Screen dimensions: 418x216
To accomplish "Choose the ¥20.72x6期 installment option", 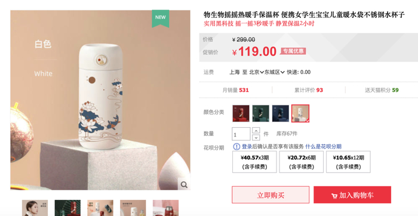I will pyautogui.click(x=302, y=162).
